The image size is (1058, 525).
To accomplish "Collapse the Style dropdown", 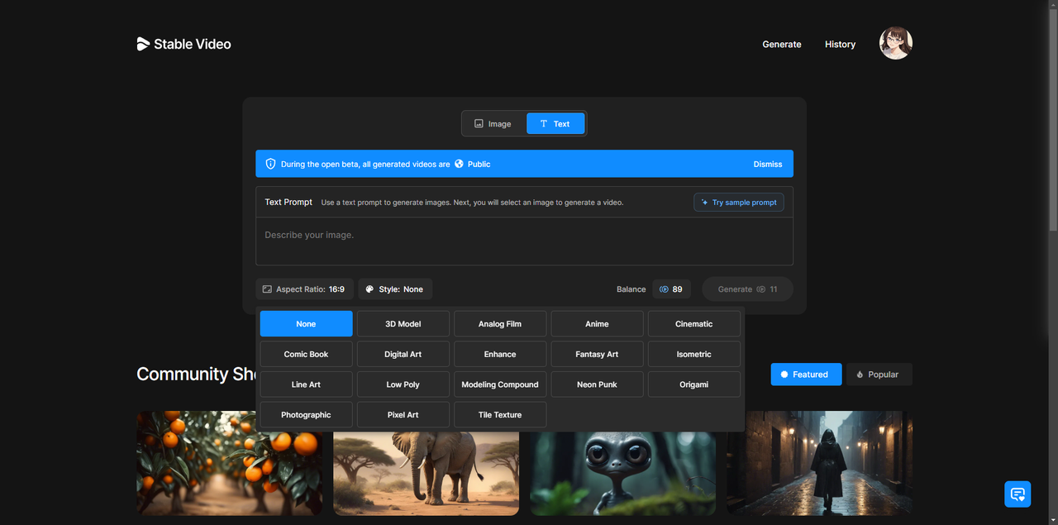I will point(395,289).
